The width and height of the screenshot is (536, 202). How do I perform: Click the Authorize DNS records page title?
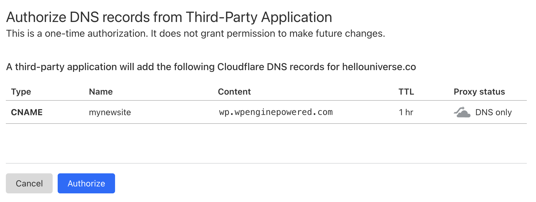(x=169, y=17)
